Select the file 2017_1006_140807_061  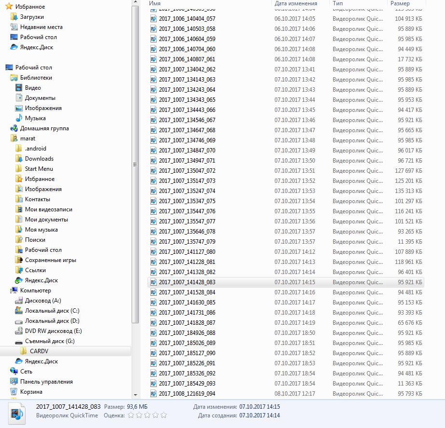pyautogui.click(x=187, y=59)
